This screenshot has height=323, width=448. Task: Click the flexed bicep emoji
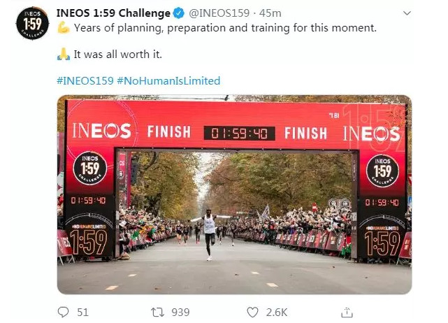pos(64,29)
